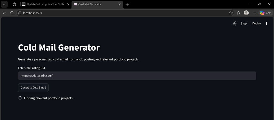Focus the localhost:8501 address bar

tap(125, 13)
